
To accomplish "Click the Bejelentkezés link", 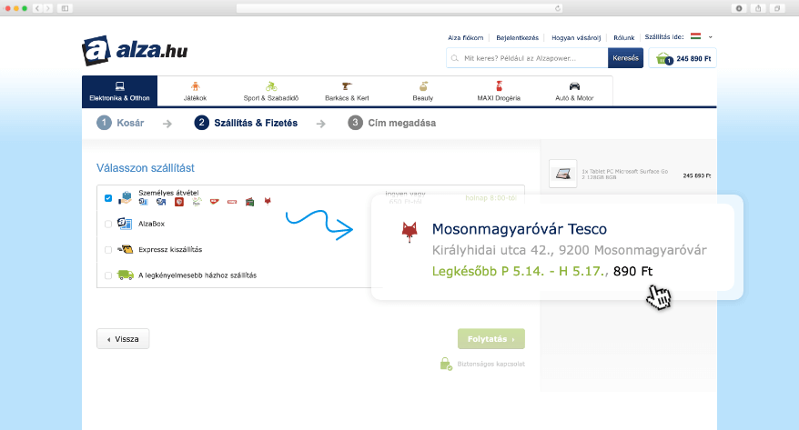I will 517,37.
